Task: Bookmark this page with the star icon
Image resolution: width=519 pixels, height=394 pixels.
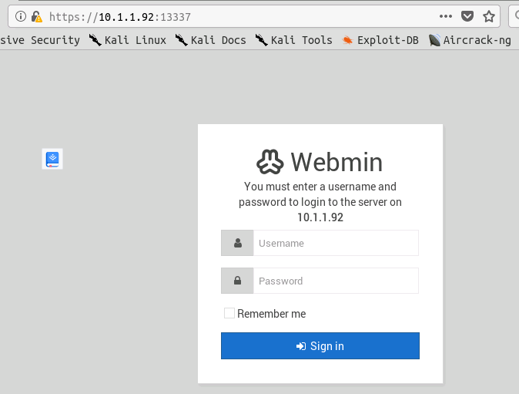Action: (488, 16)
